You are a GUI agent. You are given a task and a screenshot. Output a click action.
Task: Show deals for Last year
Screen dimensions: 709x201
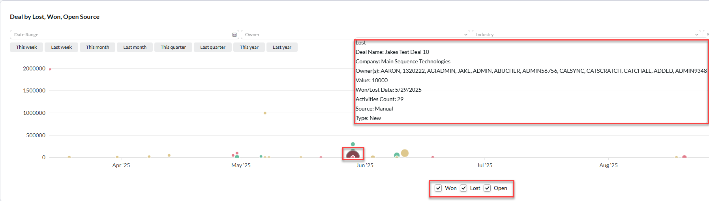[x=282, y=47]
